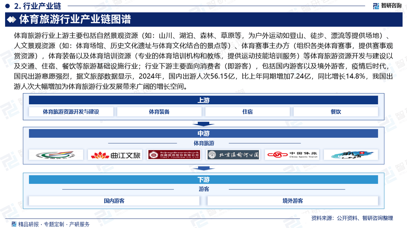点击西藏旅游股份有限公司logo
407x228 pixels.
pyautogui.click(x=174, y=154)
